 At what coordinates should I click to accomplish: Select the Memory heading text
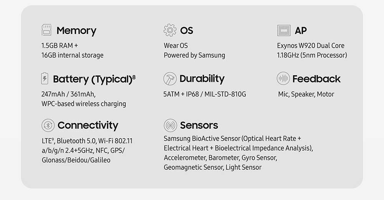click(76, 30)
